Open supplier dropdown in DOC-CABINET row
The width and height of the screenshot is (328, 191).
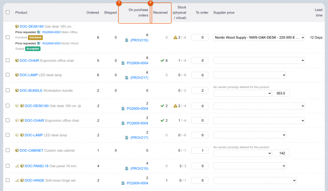[x=242, y=153]
